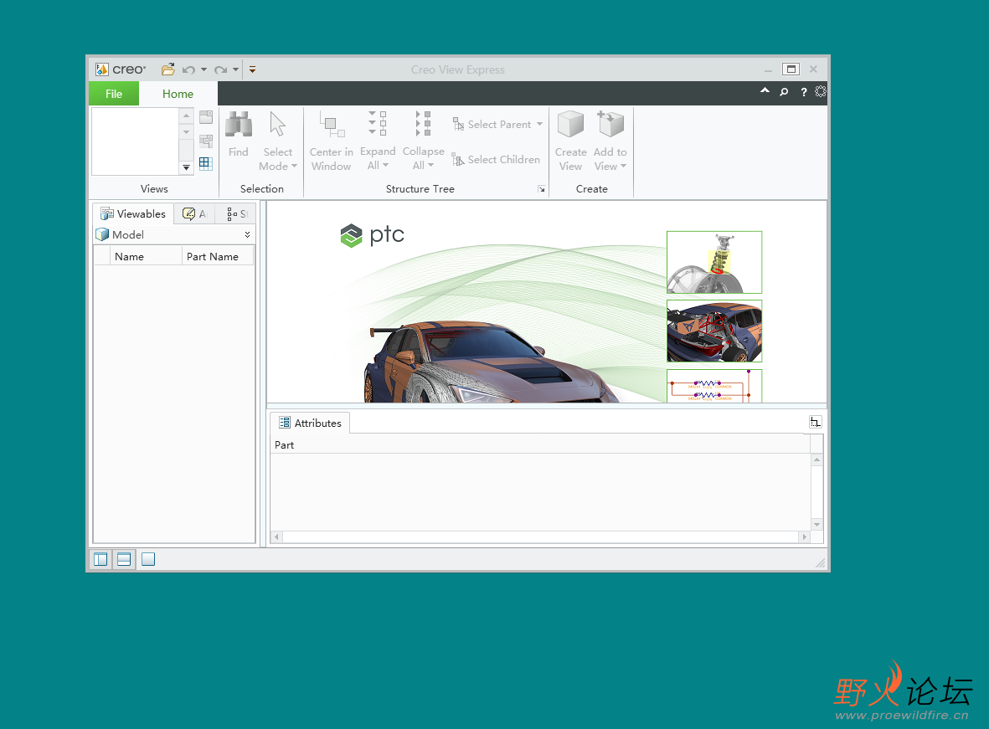Undo the last action
The image size is (989, 729).
[188, 69]
